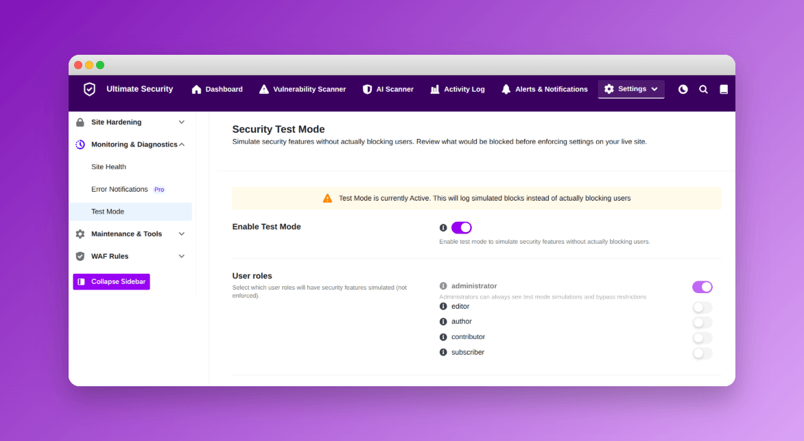The width and height of the screenshot is (804, 441).
Task: Click the administrator role label
Action: (474, 286)
